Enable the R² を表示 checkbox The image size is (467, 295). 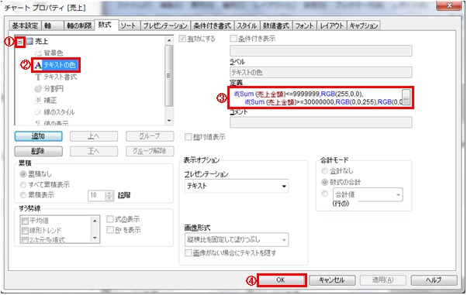click(x=110, y=230)
